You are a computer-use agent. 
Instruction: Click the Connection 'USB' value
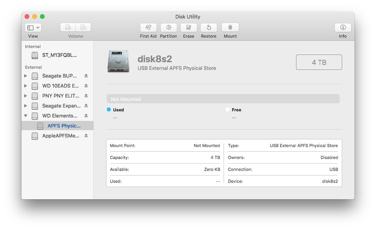[x=334, y=169]
